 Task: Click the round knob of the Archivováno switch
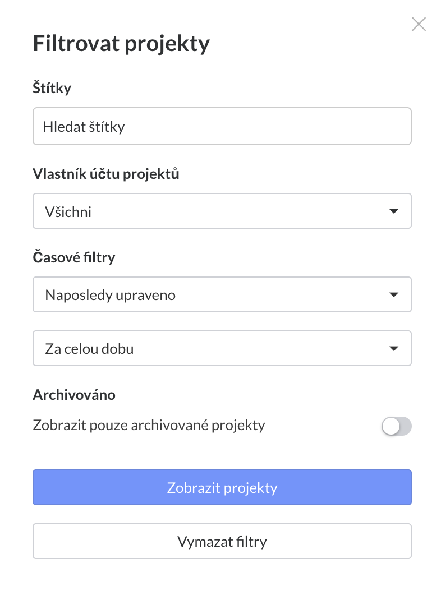point(391,427)
